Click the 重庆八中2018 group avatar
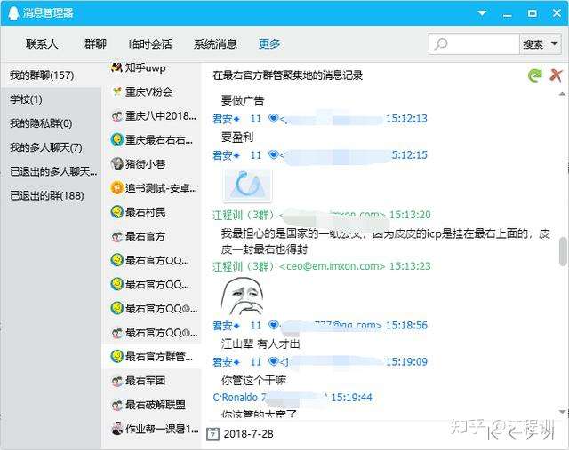569x450 pixels. 116,116
